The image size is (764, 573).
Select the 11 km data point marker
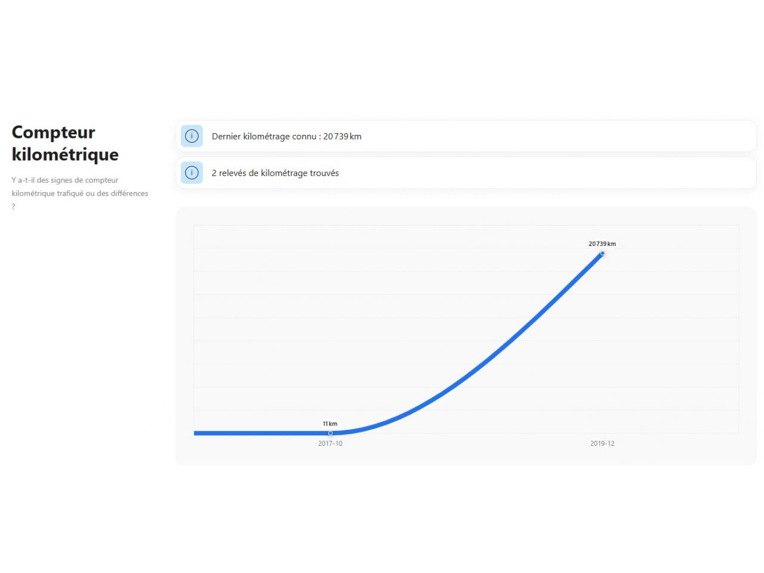pyautogui.click(x=330, y=433)
